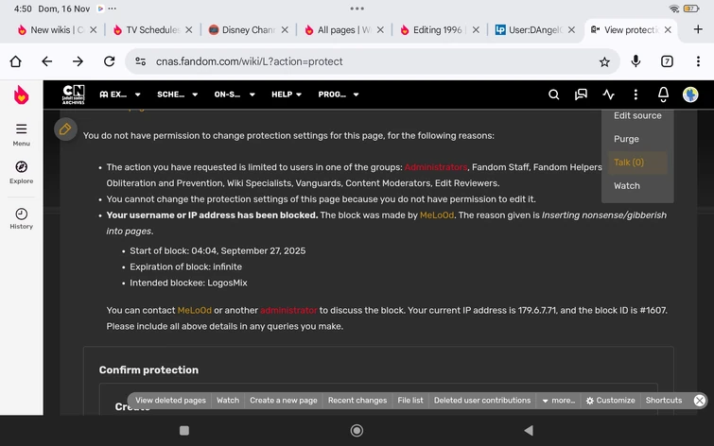The image size is (714, 446).
Task: Click the CN Adult Swim Archives logo
Action: (x=74, y=94)
